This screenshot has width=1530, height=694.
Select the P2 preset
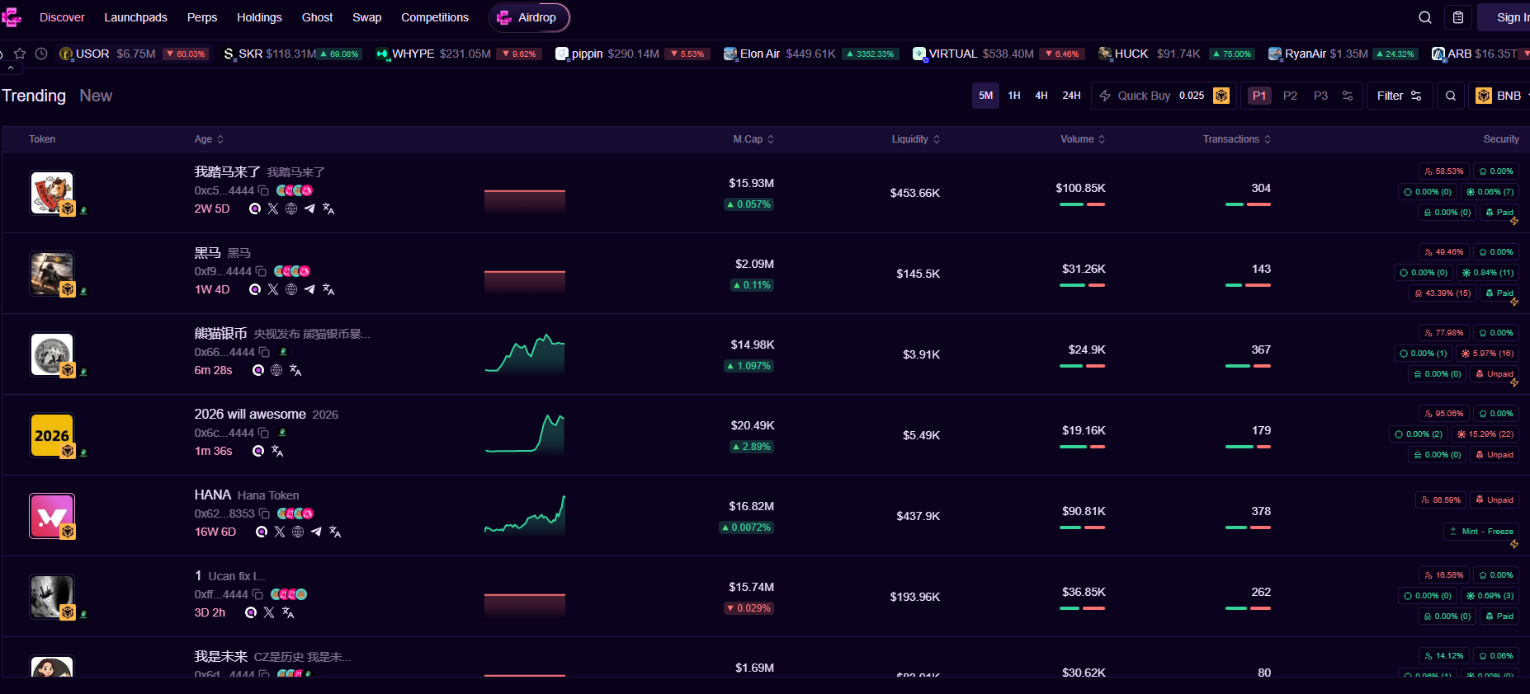click(x=1290, y=96)
